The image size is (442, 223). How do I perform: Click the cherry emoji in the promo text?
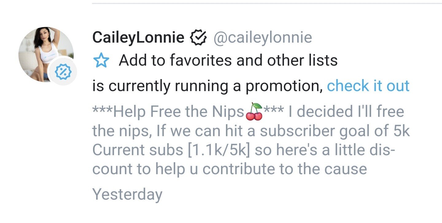pos(254,112)
